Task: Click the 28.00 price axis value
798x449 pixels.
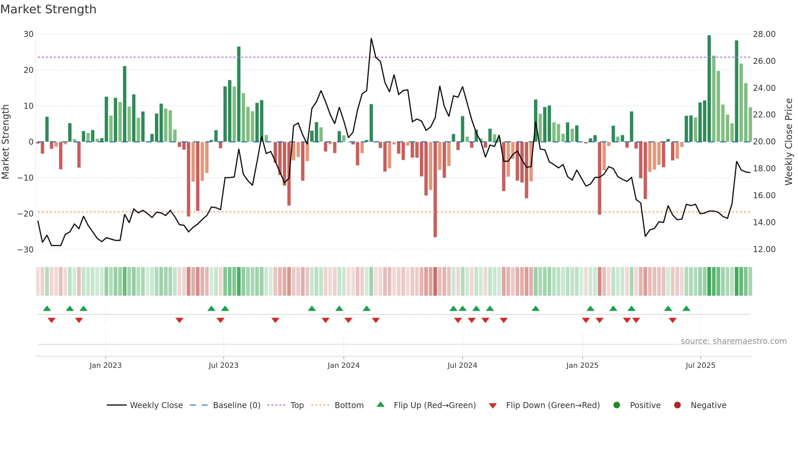Action: coord(764,34)
